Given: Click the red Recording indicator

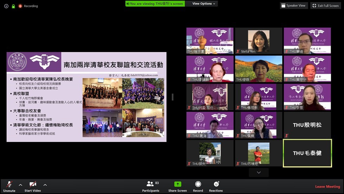Looking at the screenshot, I should coord(28,6).
